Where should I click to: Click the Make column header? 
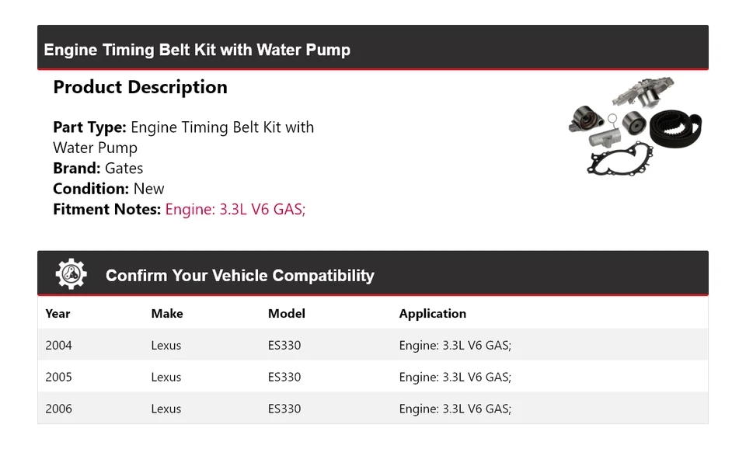click(167, 314)
